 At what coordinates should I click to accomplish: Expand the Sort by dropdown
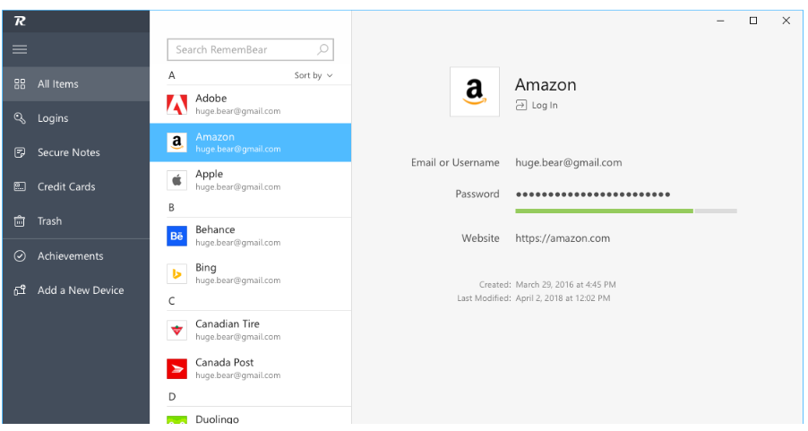pyautogui.click(x=314, y=76)
